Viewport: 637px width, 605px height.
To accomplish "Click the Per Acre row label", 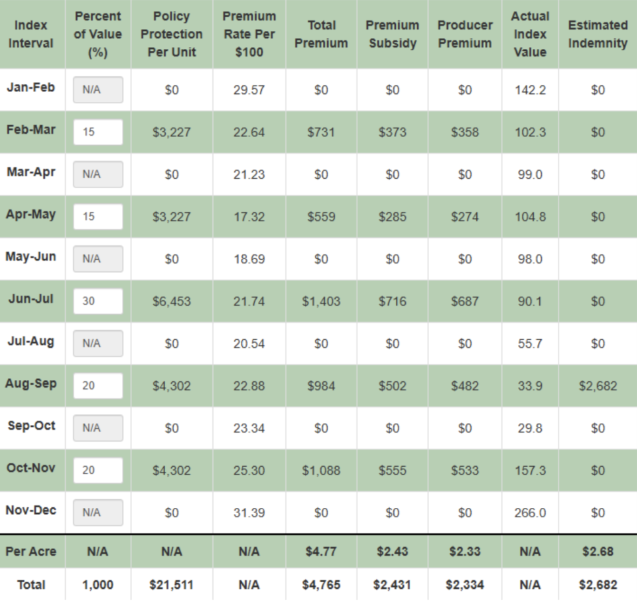I will [x=31, y=551].
